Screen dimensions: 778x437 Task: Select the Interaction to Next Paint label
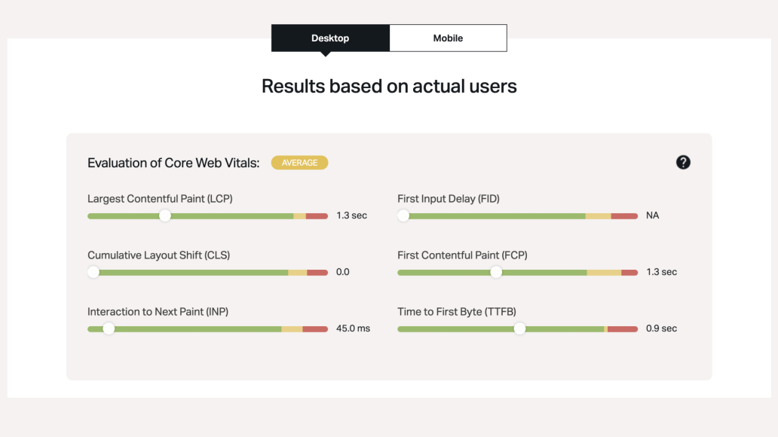pos(160,311)
